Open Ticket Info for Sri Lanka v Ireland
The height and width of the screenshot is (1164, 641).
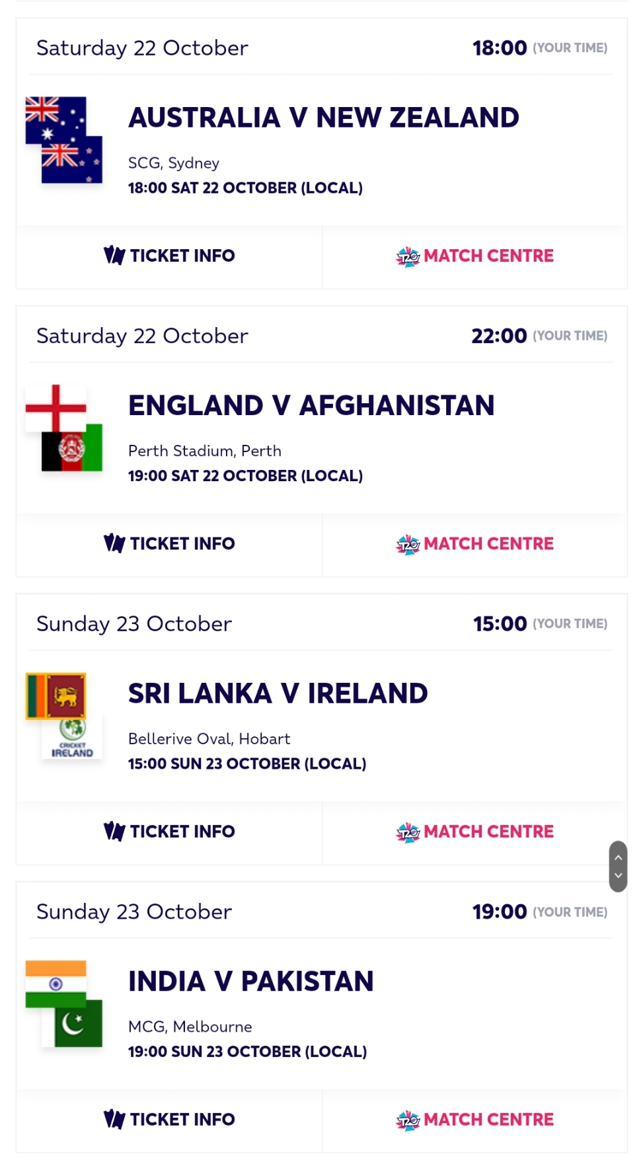coord(169,832)
